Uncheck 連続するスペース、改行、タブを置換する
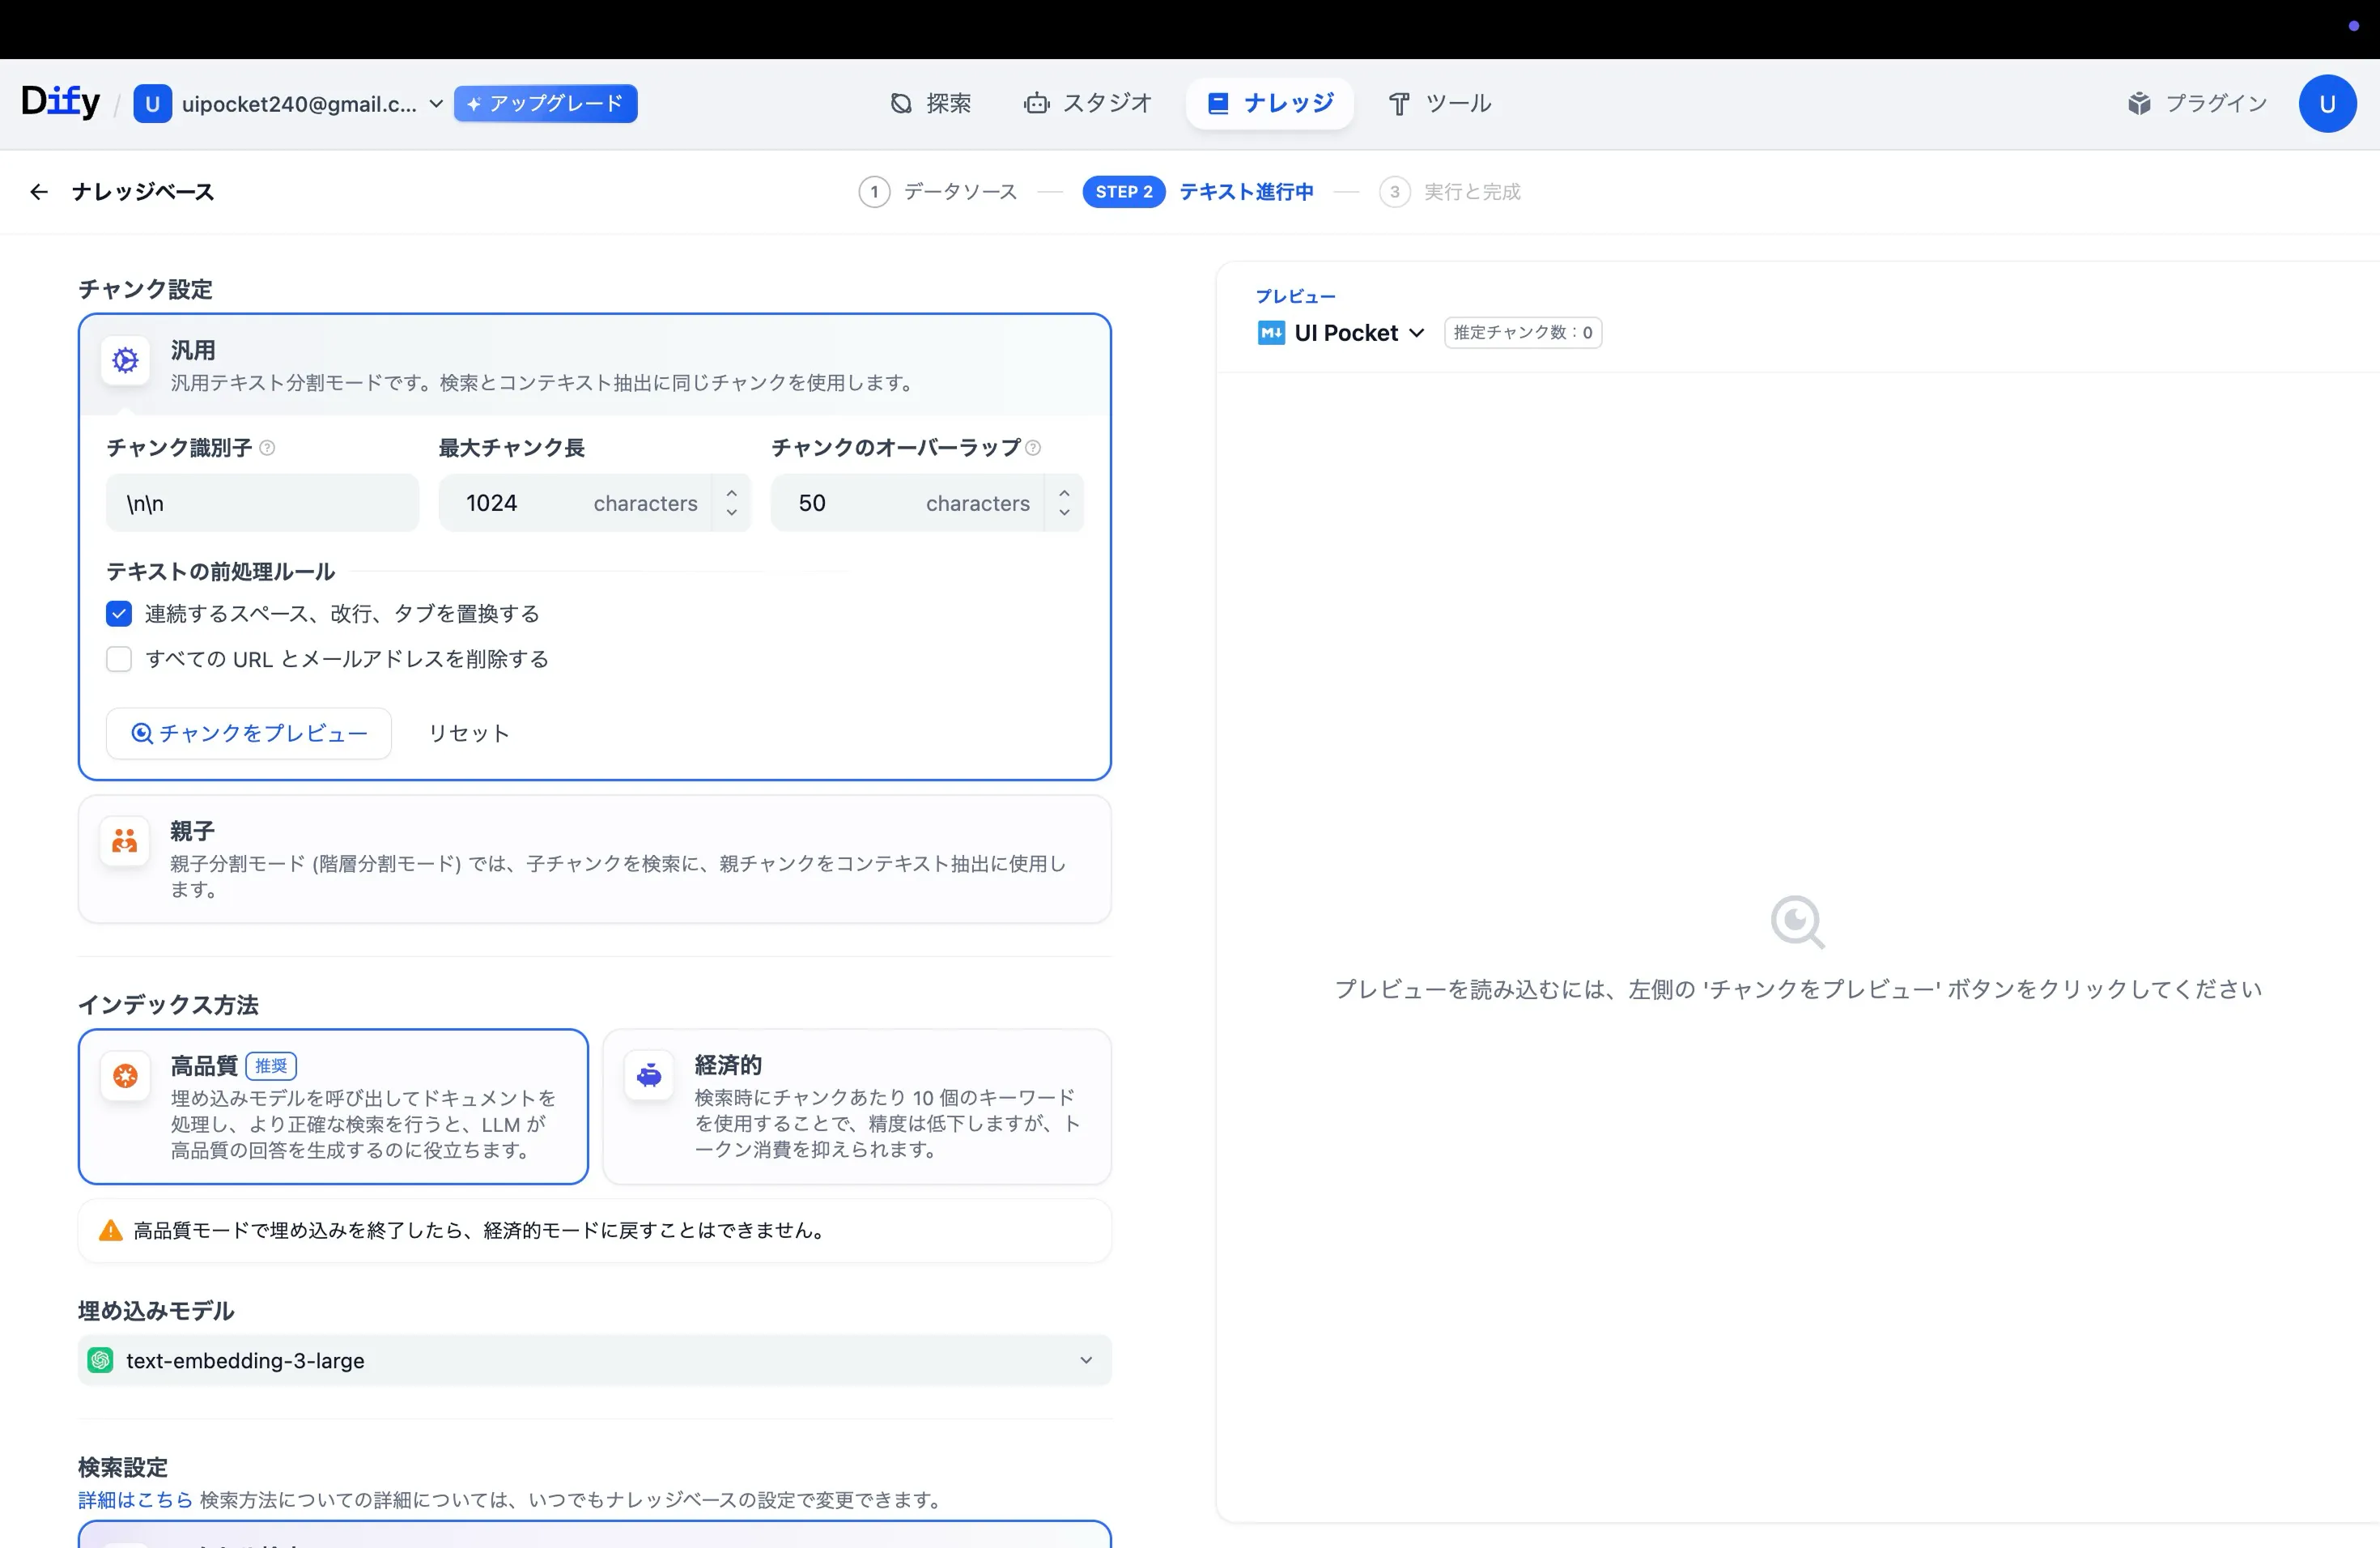 click(x=119, y=614)
